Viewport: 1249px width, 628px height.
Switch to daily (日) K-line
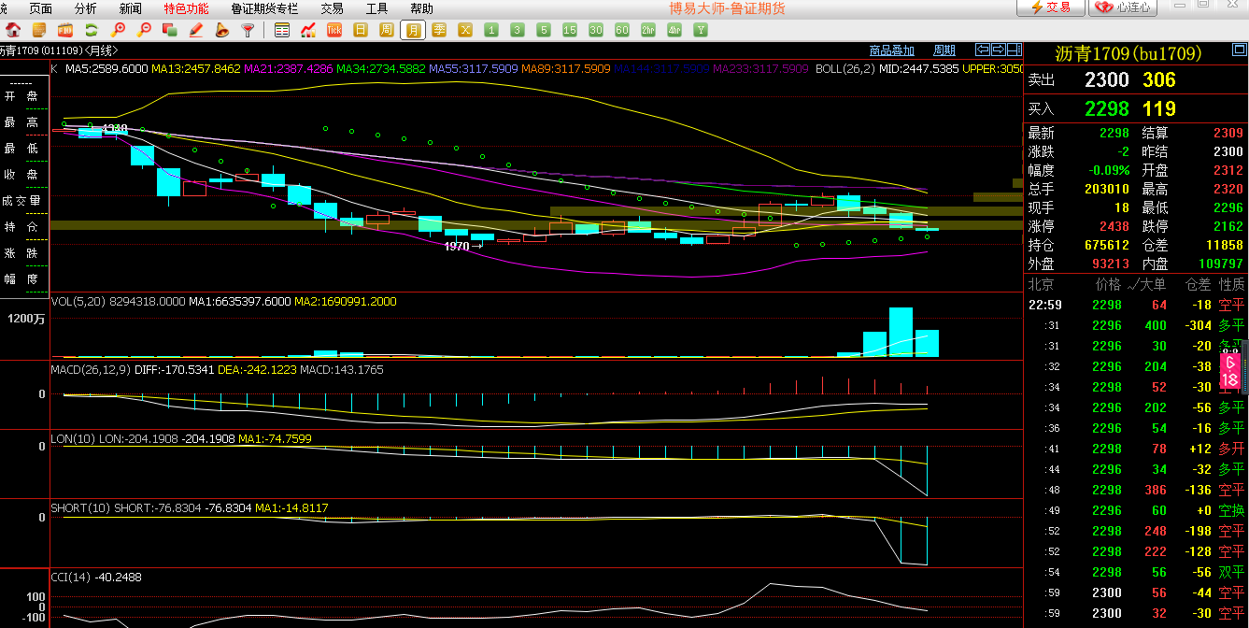(x=361, y=30)
